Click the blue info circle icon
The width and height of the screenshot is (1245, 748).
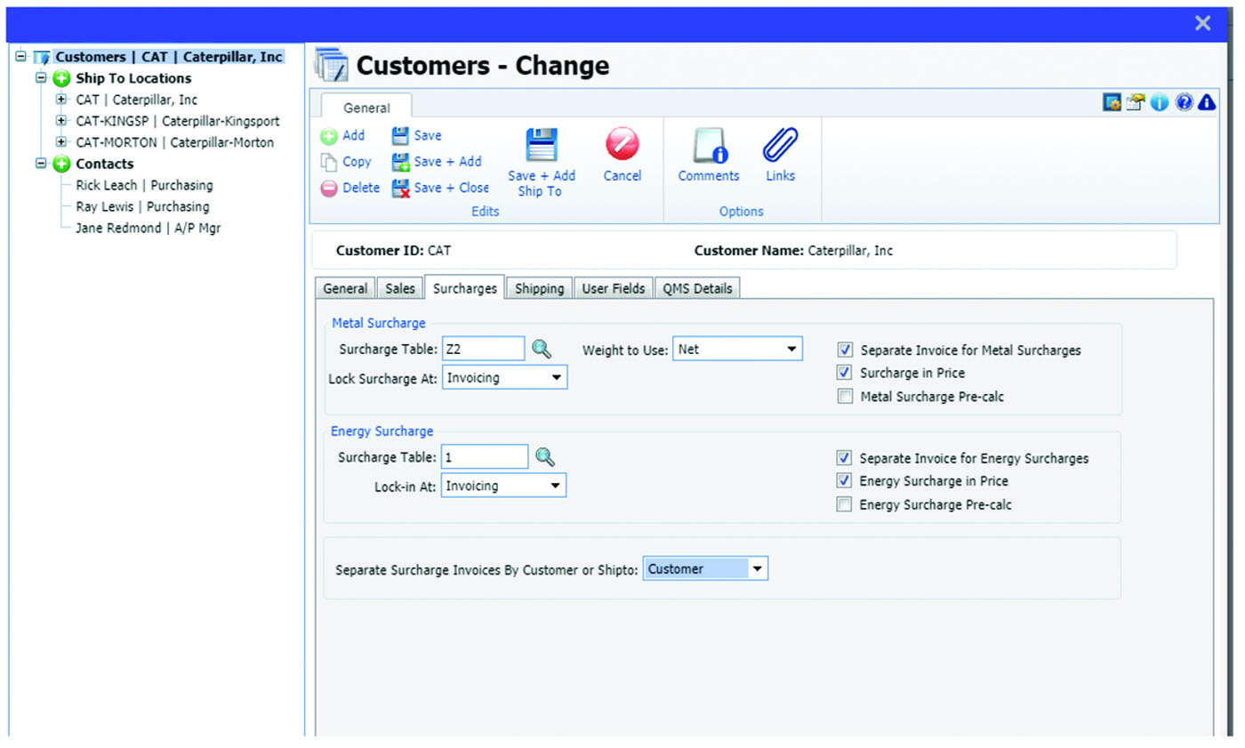(1160, 102)
